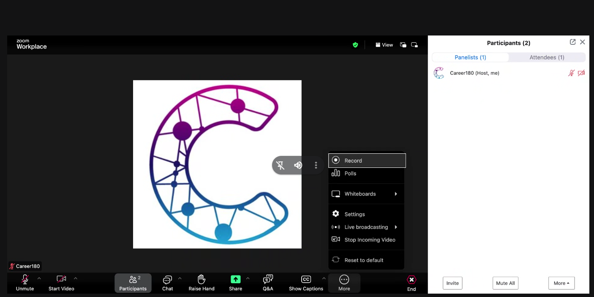Viewport: 594px width, 297px height.
Task: Click the green encryption shield icon
Action: [x=355, y=45]
